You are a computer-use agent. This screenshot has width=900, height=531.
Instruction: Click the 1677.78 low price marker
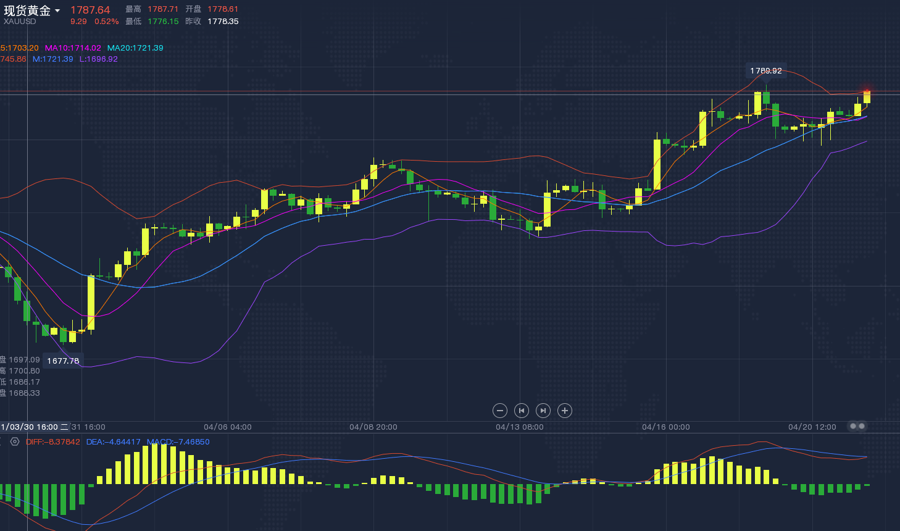click(63, 361)
